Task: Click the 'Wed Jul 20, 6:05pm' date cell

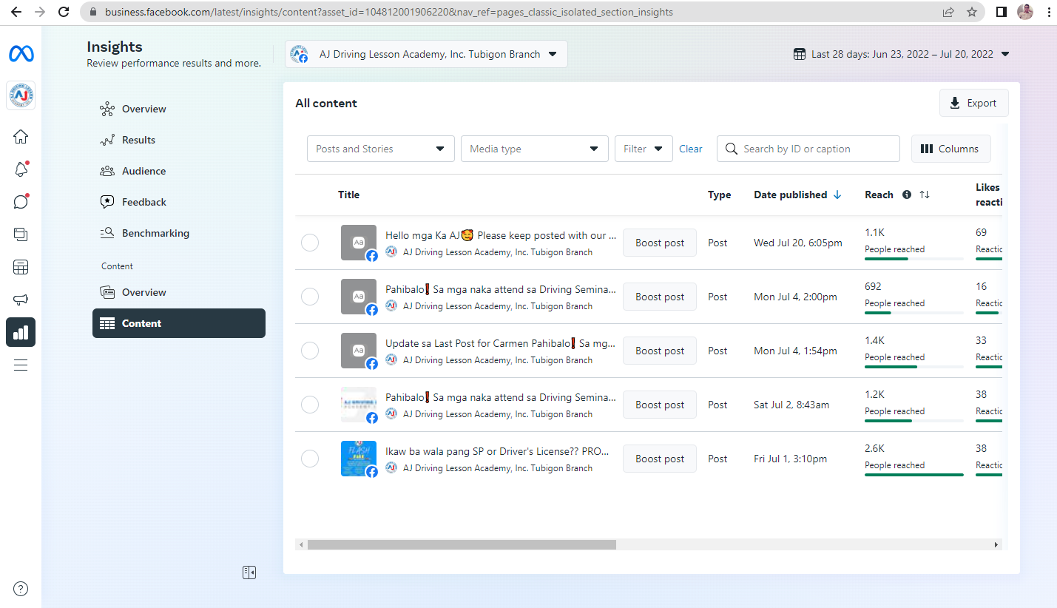Action: [798, 243]
